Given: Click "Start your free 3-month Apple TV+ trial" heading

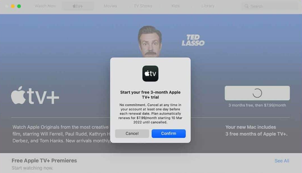Looking at the screenshot, I should (151, 95).
